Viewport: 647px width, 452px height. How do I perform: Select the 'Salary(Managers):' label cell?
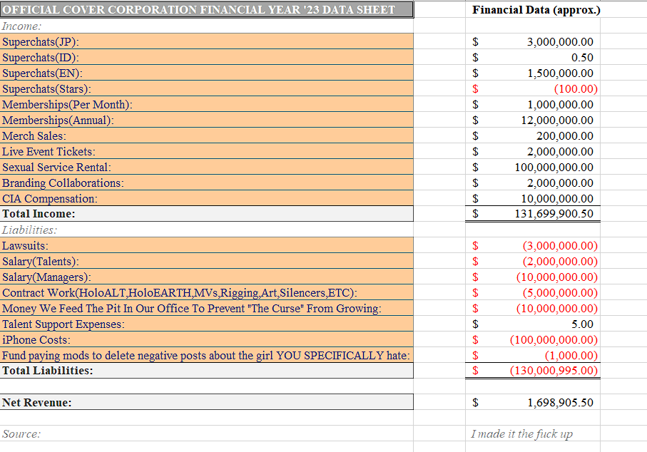point(206,277)
